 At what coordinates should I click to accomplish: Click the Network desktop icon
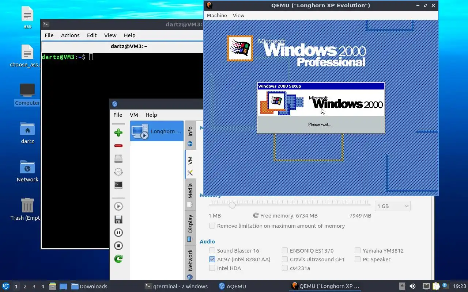click(x=27, y=167)
